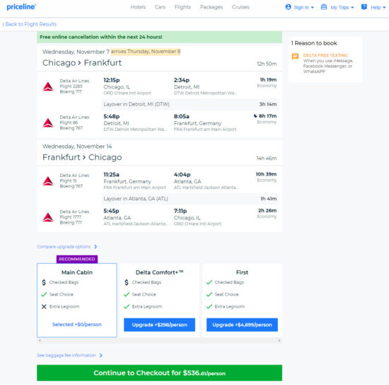Viewport: 389px width, 385px height.
Task: Click the Main Cabin Seat Choice checkmark
Action: point(44,294)
